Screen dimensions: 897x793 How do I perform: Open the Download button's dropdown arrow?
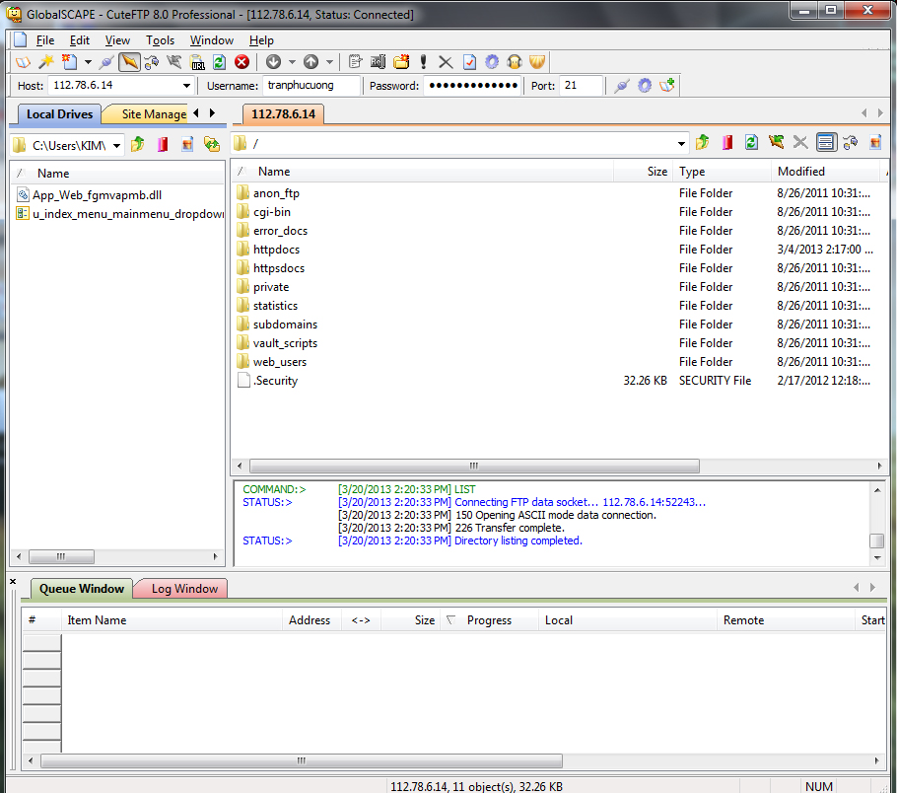pos(292,62)
